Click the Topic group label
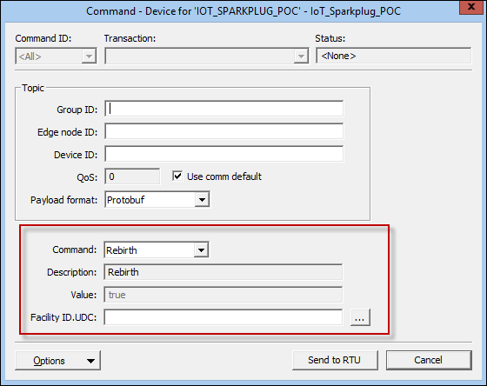This screenshot has width=487, height=386. click(x=33, y=88)
